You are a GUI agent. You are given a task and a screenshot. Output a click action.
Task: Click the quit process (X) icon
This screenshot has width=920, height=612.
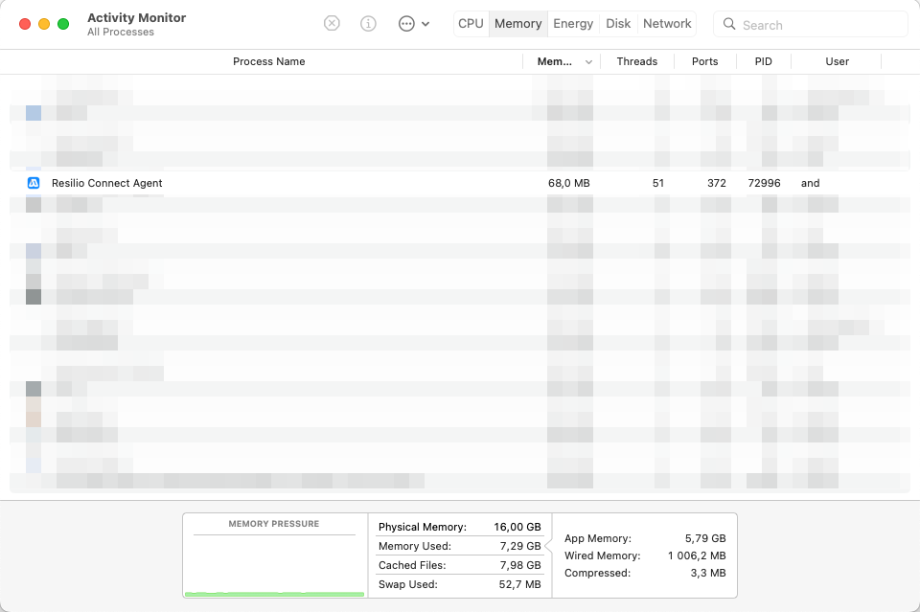[x=332, y=23]
